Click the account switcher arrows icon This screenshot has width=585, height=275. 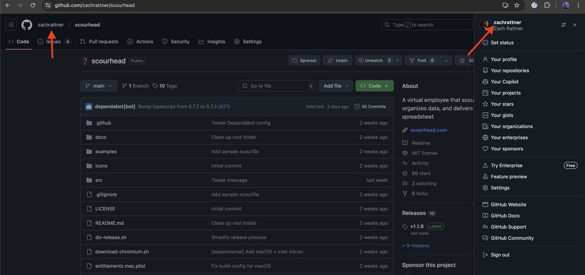564,25
